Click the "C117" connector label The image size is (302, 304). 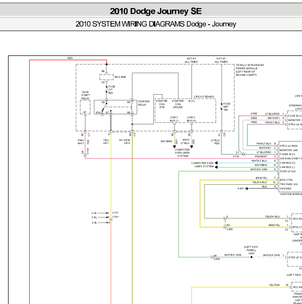(x=116, y=213)
